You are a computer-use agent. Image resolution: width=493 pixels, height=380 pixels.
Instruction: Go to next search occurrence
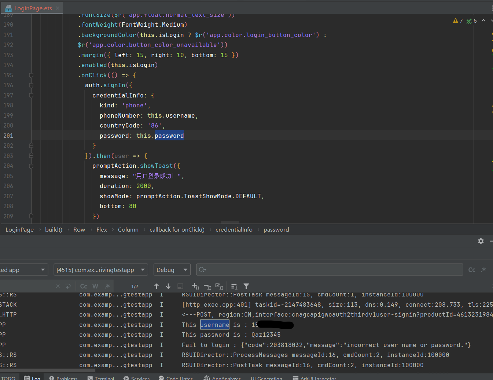[x=168, y=286]
